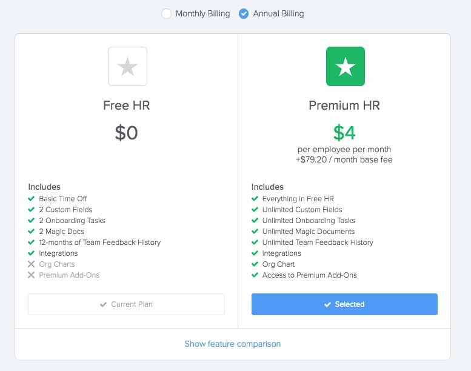The height and width of the screenshot is (371, 471).
Task: Expand the Show feature comparison section
Action: [233, 344]
